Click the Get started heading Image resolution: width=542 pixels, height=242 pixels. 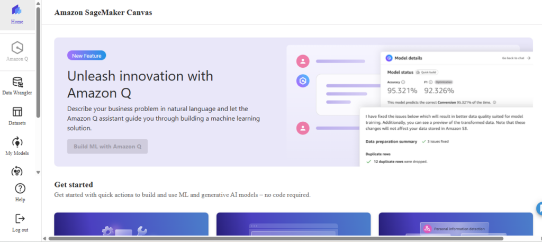pyautogui.click(x=74, y=184)
